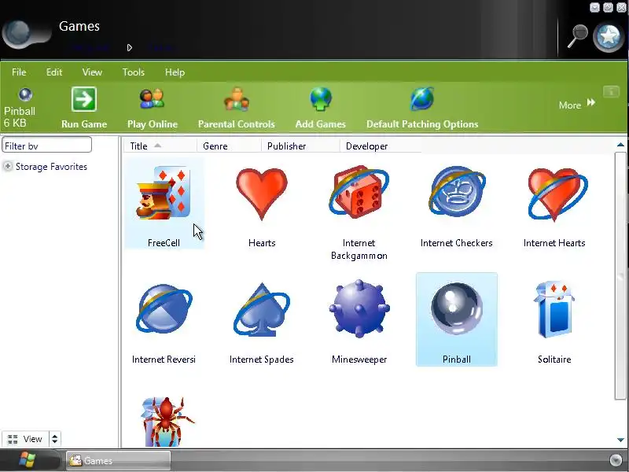Click the vertical scrollbar thumb
The width and height of the screenshot is (629, 472).
coord(620,276)
